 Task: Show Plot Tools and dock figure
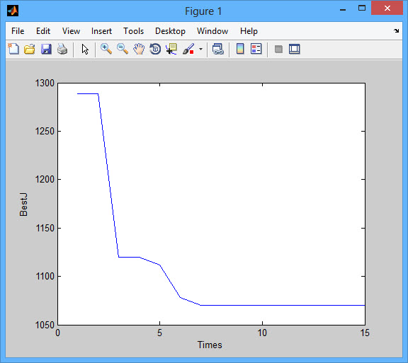click(x=295, y=49)
